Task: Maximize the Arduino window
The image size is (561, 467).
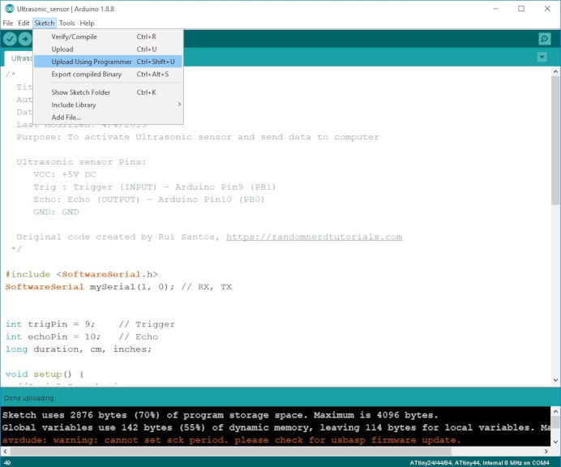Action: [521, 9]
